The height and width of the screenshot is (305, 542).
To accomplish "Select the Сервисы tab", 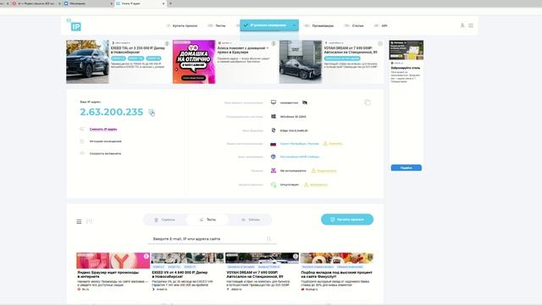I will click(x=164, y=219).
